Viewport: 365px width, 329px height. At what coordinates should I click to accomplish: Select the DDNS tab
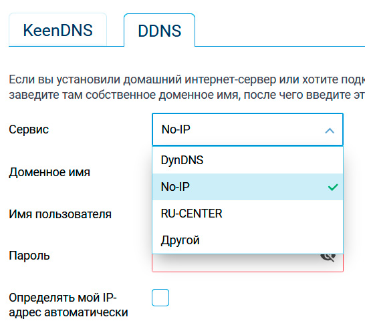pyautogui.click(x=160, y=31)
